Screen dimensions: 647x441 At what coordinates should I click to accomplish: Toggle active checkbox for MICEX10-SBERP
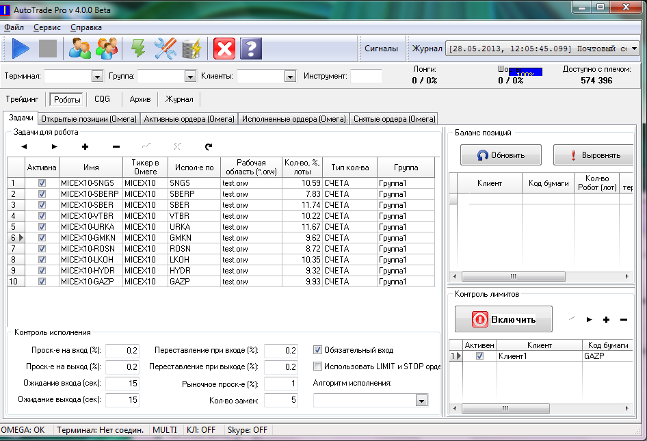coord(42,194)
